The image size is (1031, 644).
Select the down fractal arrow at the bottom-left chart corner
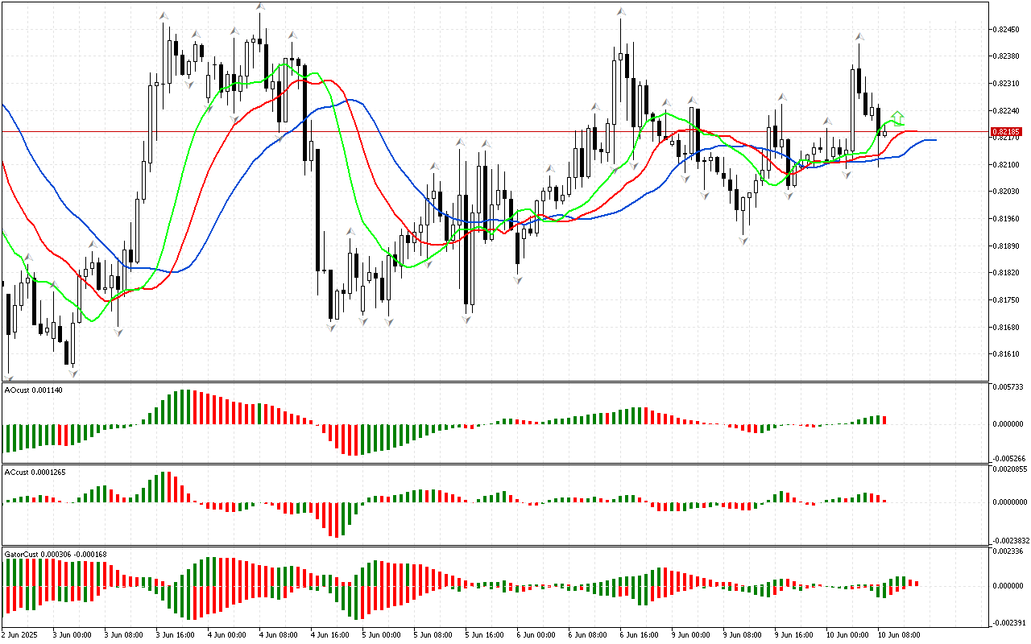pyautogui.click(x=10, y=376)
